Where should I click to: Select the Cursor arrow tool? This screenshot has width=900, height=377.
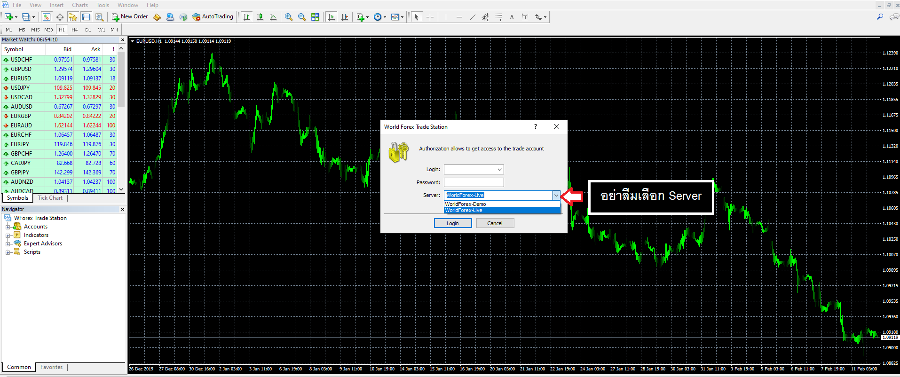click(416, 17)
